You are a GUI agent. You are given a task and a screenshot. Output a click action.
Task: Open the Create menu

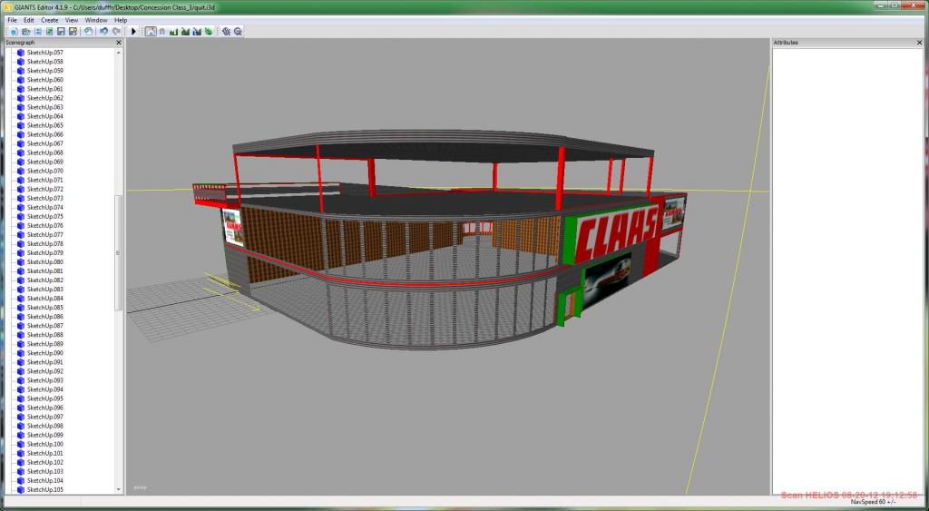[49, 20]
